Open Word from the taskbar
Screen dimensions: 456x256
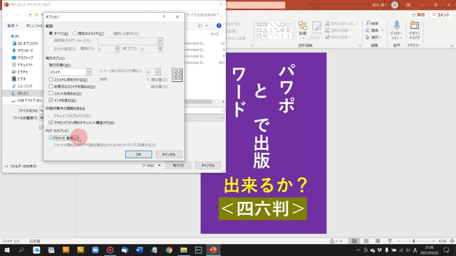coord(140,250)
